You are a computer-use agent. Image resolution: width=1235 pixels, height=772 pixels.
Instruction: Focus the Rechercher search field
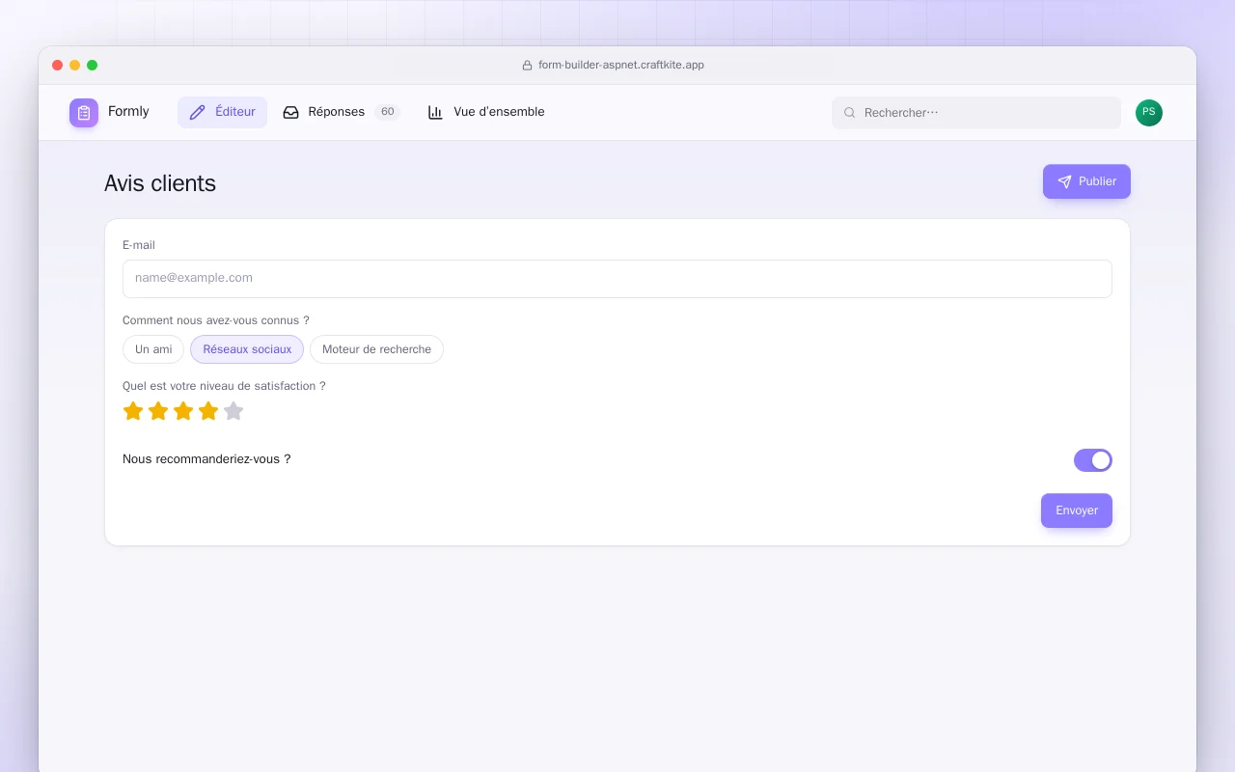976,113
